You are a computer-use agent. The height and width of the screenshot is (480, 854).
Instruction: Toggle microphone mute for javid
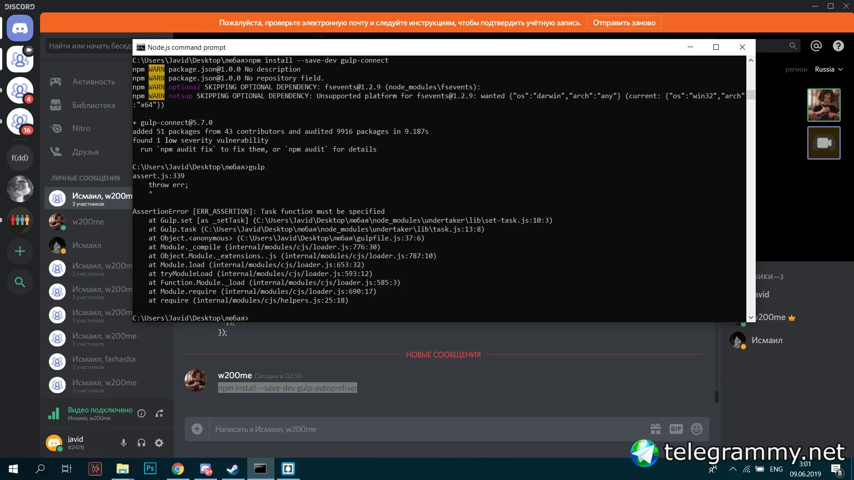[124, 443]
